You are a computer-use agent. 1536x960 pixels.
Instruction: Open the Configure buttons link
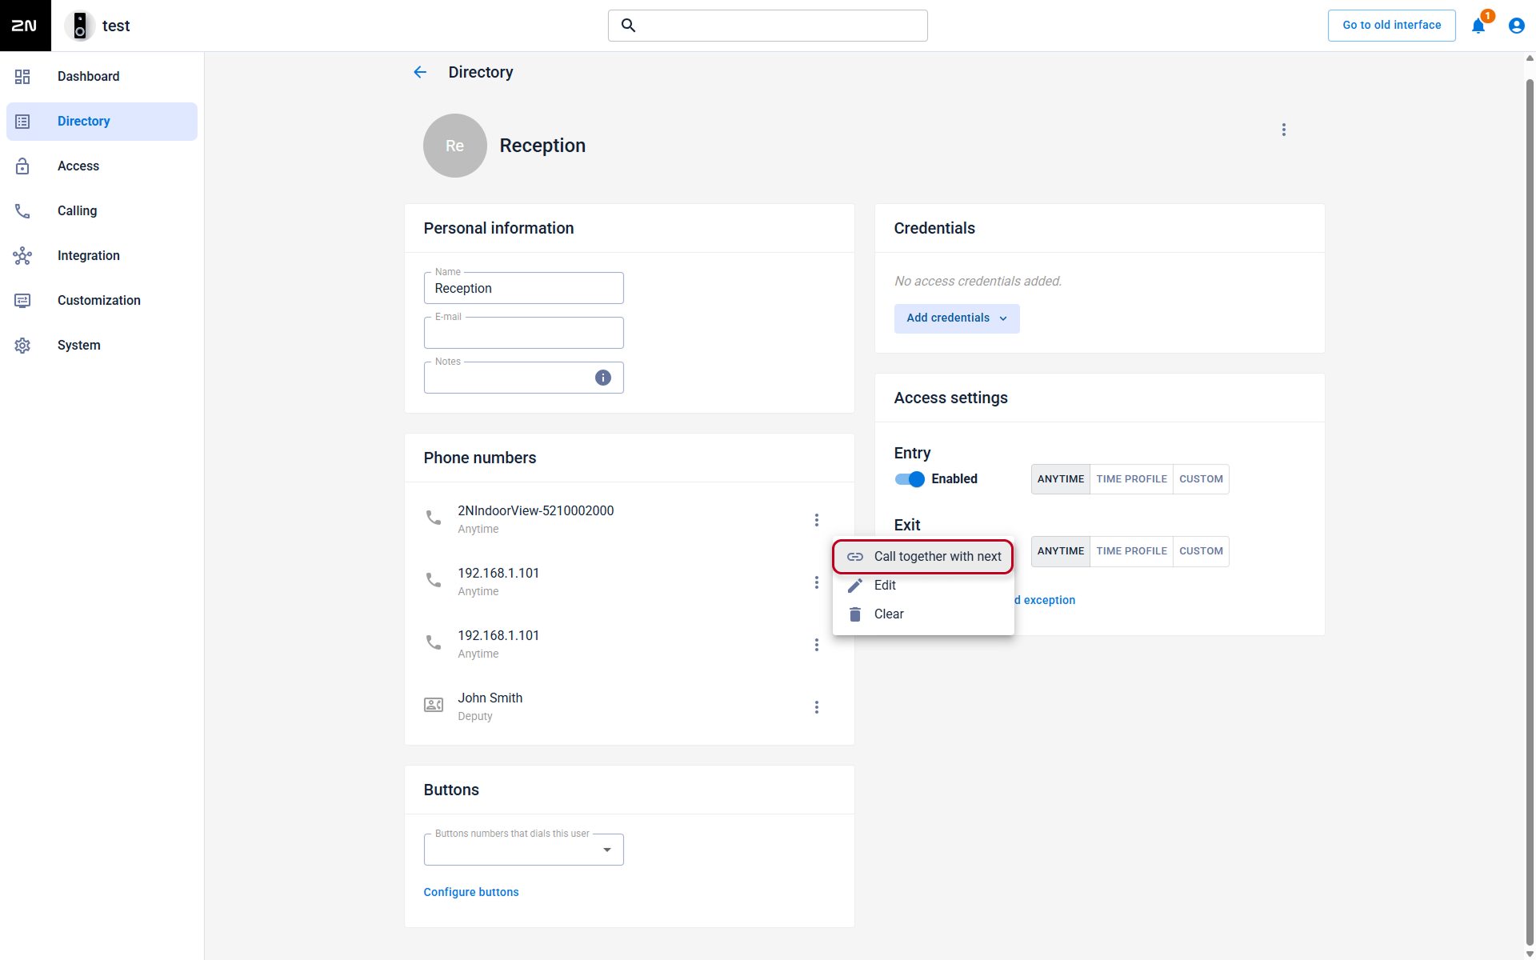[x=471, y=892]
